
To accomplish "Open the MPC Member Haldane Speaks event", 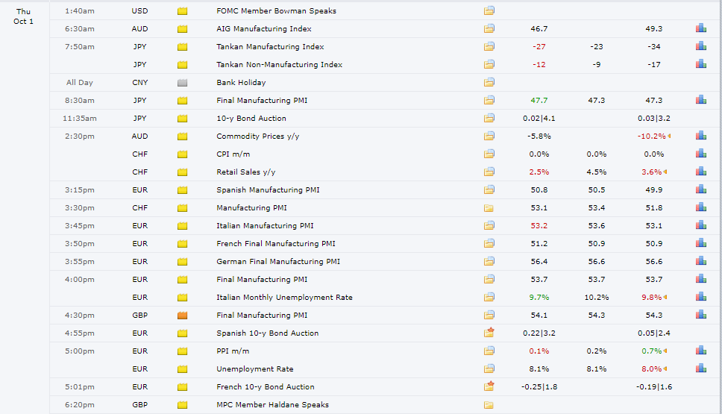I will pyautogui.click(x=272, y=404).
